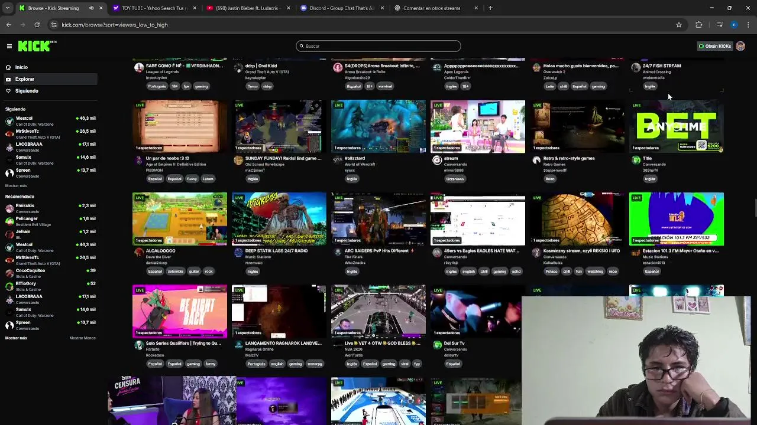Mute the Kick tab audio icon
Viewport: 757px width, 425px height.
coord(91,8)
